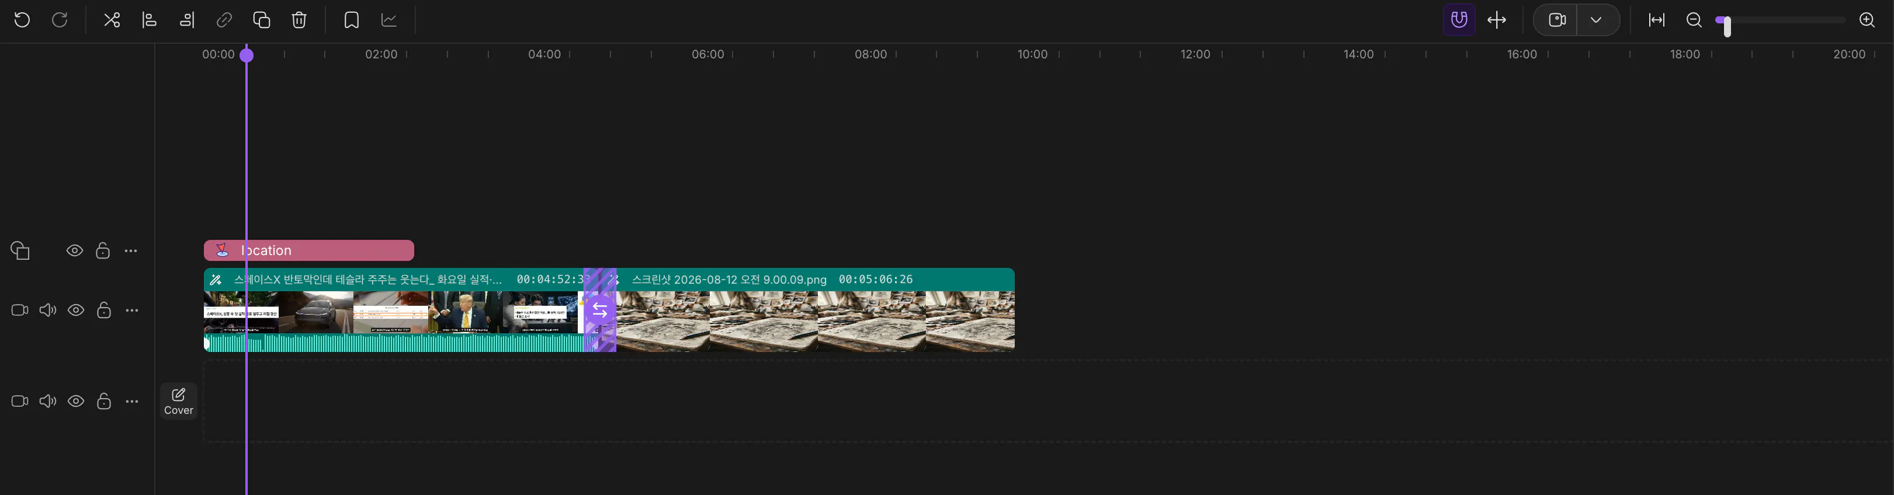The width and height of the screenshot is (1894, 495).
Task: Click the main video track camera icon
Action: tap(20, 310)
